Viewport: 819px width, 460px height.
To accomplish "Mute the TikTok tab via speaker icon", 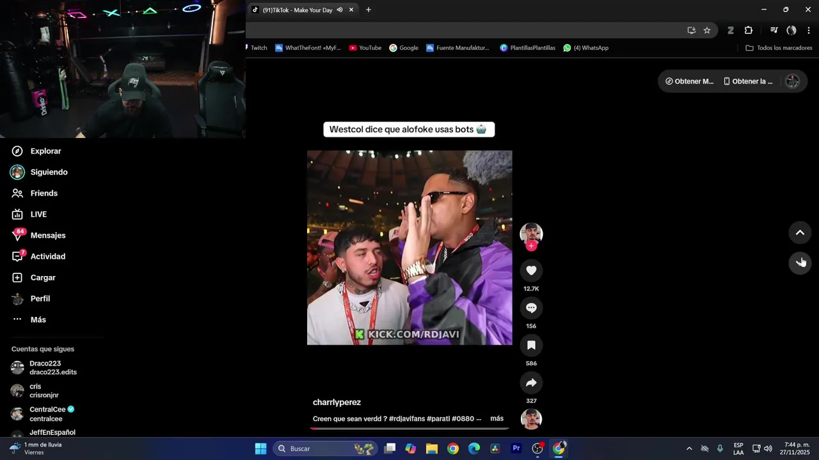I will (340, 10).
